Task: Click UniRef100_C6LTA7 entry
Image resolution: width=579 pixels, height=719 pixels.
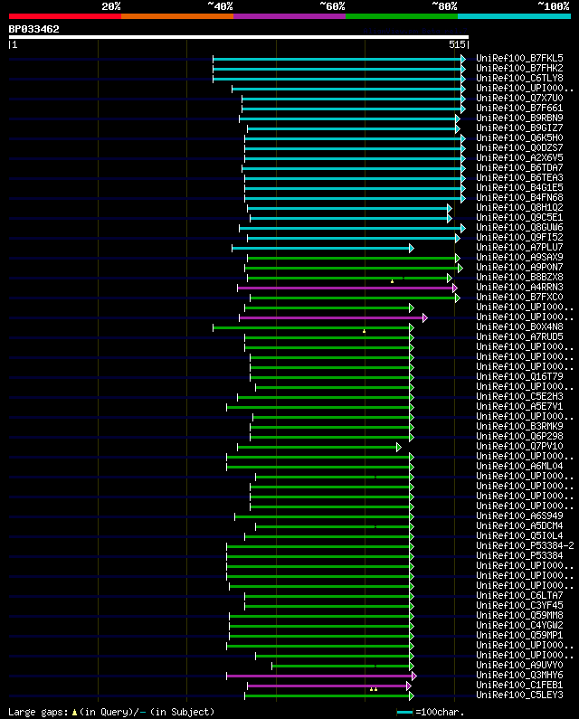Action: (519, 596)
